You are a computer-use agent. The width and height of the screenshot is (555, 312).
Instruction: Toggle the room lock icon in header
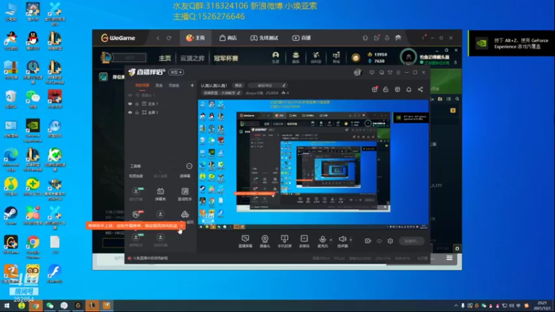pyautogui.click(x=386, y=89)
